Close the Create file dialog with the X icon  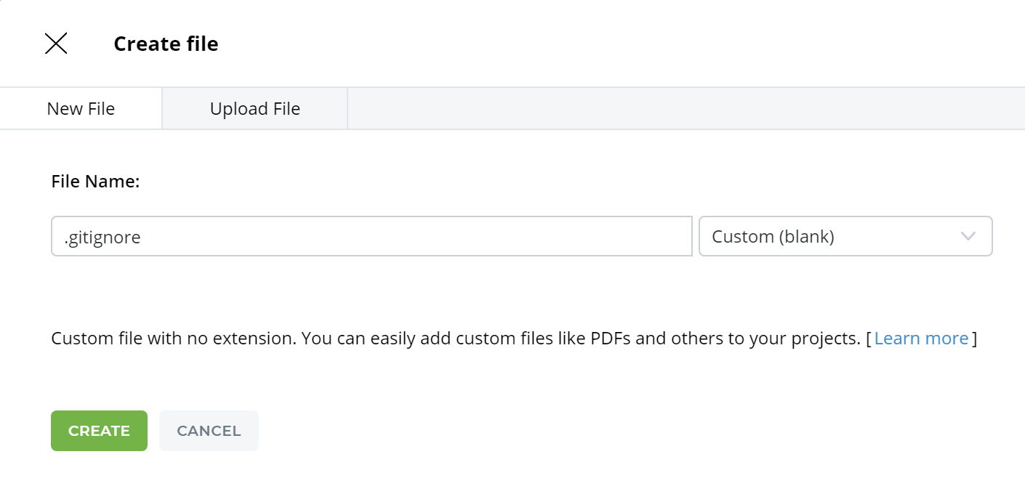(x=56, y=44)
